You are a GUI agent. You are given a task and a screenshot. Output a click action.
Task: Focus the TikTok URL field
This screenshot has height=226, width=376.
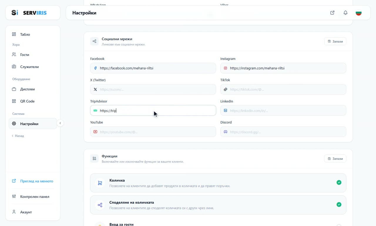point(283,89)
